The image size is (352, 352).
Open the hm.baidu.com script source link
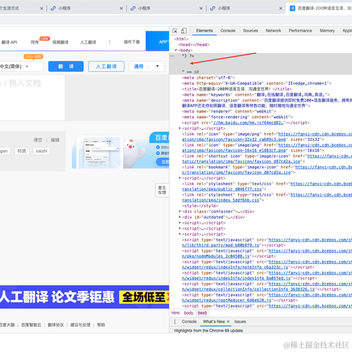pyautogui.click(x=248, y=122)
